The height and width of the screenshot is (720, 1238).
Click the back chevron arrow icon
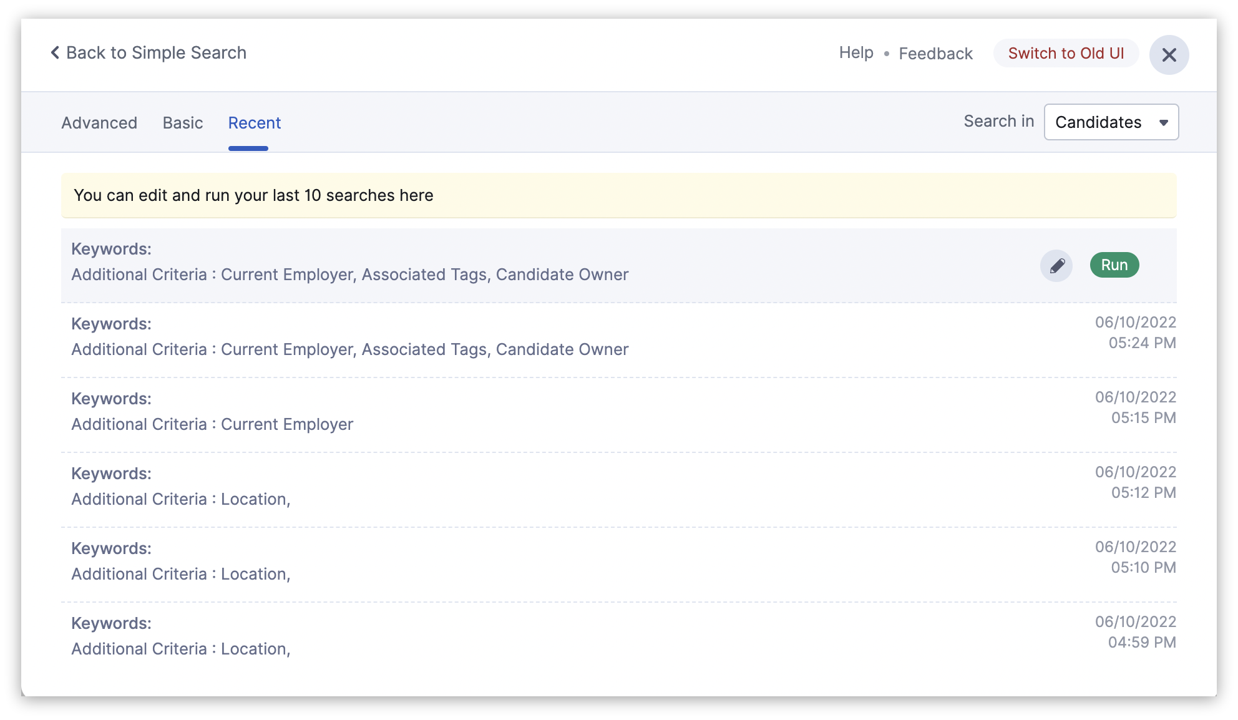pyautogui.click(x=55, y=53)
